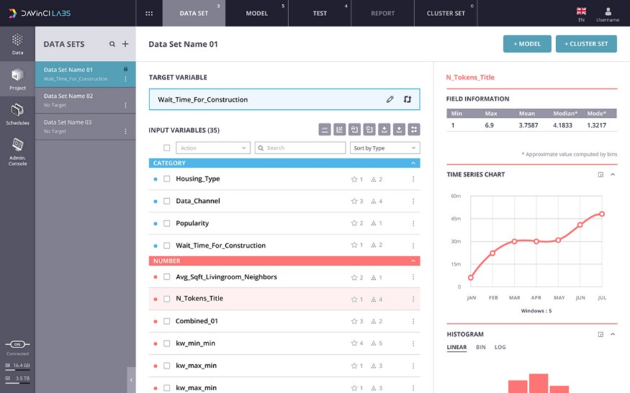Click the + MODEL button

[527, 44]
